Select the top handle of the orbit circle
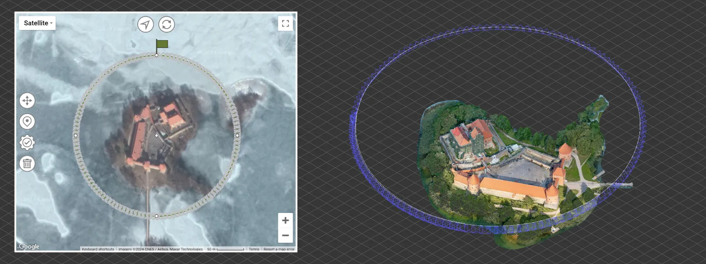Image resolution: width=706 pixels, height=264 pixels. (157, 55)
